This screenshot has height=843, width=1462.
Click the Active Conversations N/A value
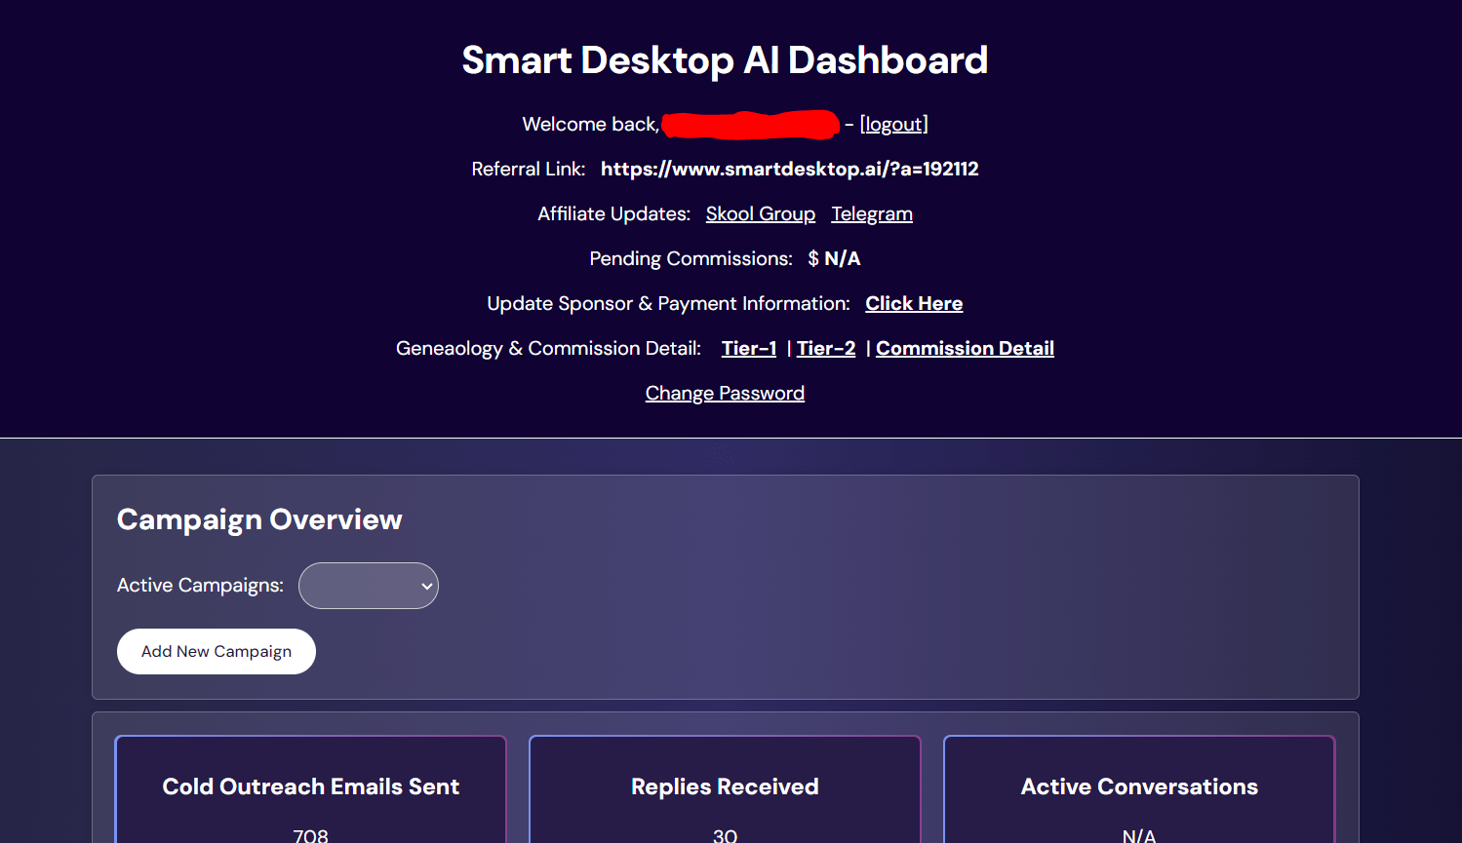pyautogui.click(x=1139, y=835)
